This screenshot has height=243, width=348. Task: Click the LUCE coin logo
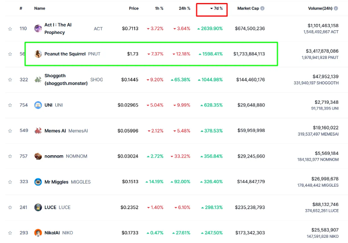pyautogui.click(x=38, y=207)
